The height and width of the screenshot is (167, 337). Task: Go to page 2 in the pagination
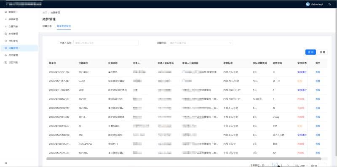[281, 165]
